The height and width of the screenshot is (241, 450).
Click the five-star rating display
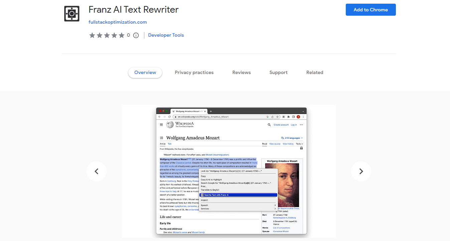point(107,35)
